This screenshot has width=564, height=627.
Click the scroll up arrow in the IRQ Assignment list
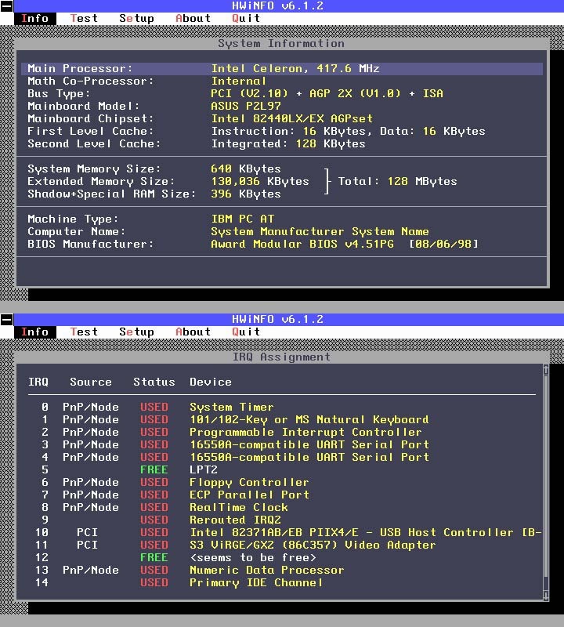pos(546,369)
